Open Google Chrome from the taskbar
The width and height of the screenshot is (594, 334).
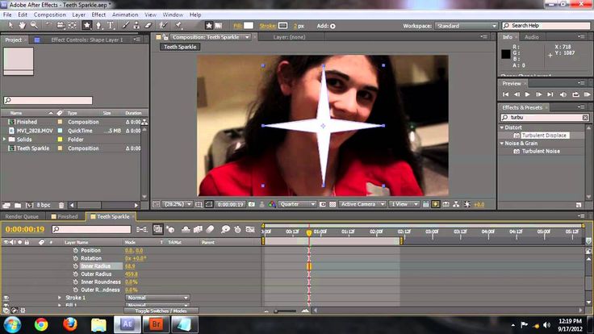[x=41, y=324]
